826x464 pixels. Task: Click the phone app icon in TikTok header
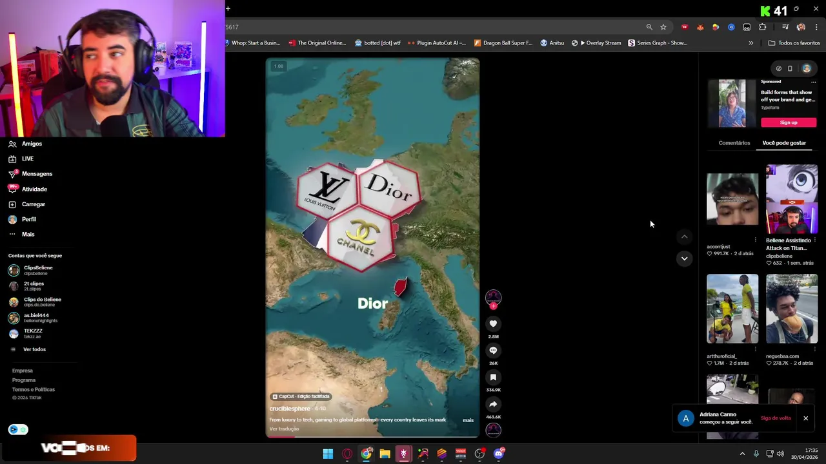(790, 68)
